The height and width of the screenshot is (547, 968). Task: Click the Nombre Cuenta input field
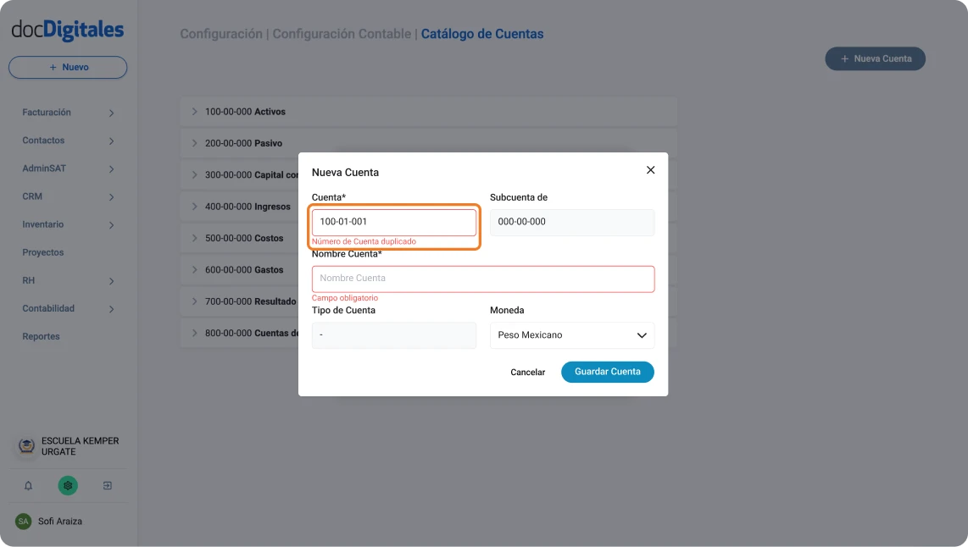(x=482, y=279)
